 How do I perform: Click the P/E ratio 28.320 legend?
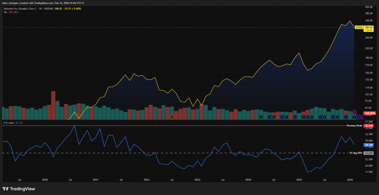point(13,123)
